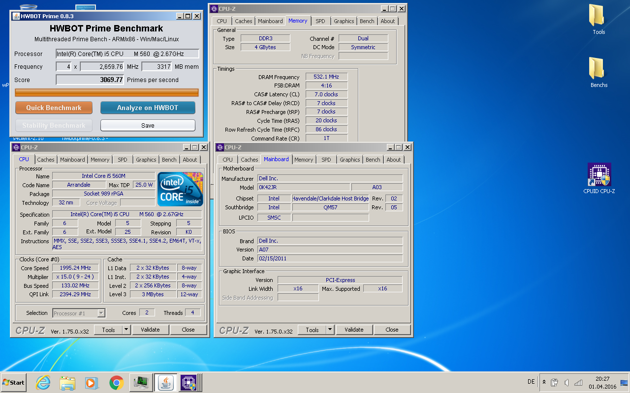Open Tools dropdown arrow in Mainboard window
This screenshot has height=393, width=630.
point(330,330)
